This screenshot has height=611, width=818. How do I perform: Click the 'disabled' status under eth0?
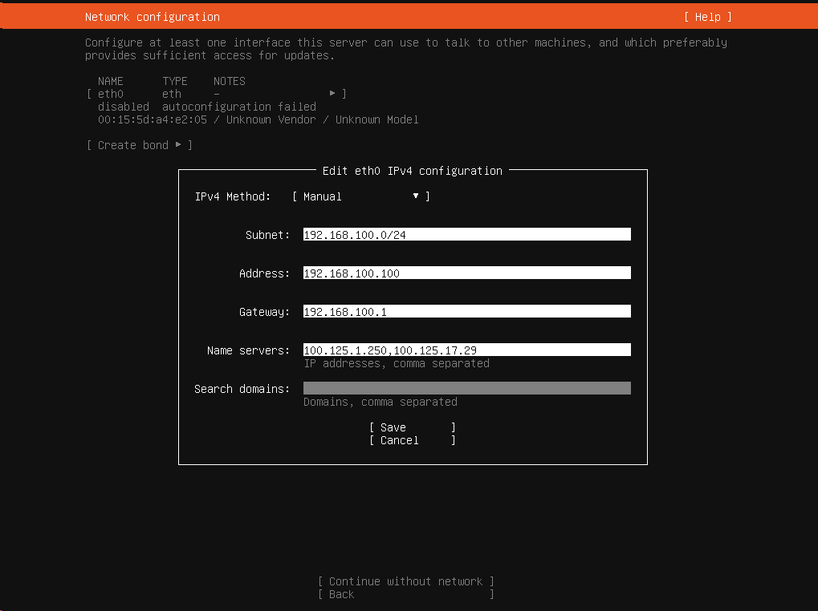click(x=124, y=107)
